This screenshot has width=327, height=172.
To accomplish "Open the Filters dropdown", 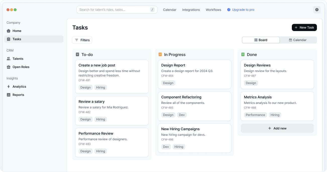I will point(82,40).
